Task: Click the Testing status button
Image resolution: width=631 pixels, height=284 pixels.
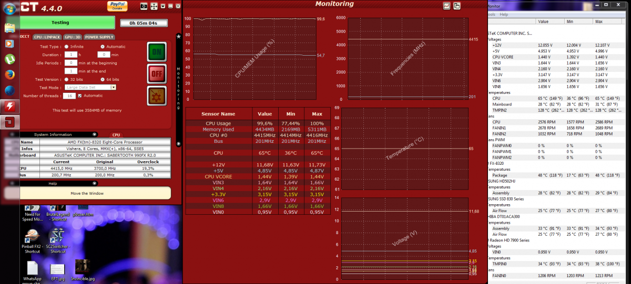Action: tap(67, 23)
